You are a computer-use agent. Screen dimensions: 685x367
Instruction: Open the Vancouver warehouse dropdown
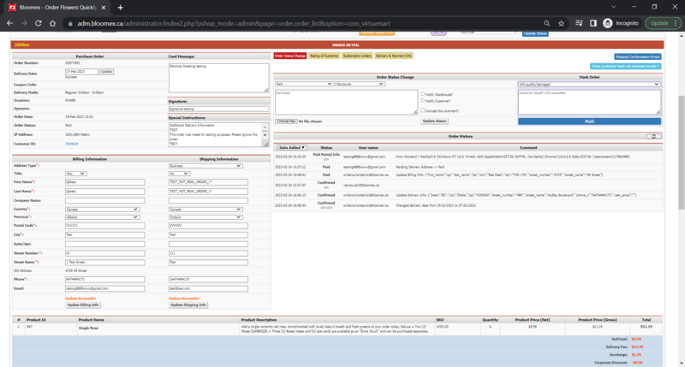pos(360,84)
